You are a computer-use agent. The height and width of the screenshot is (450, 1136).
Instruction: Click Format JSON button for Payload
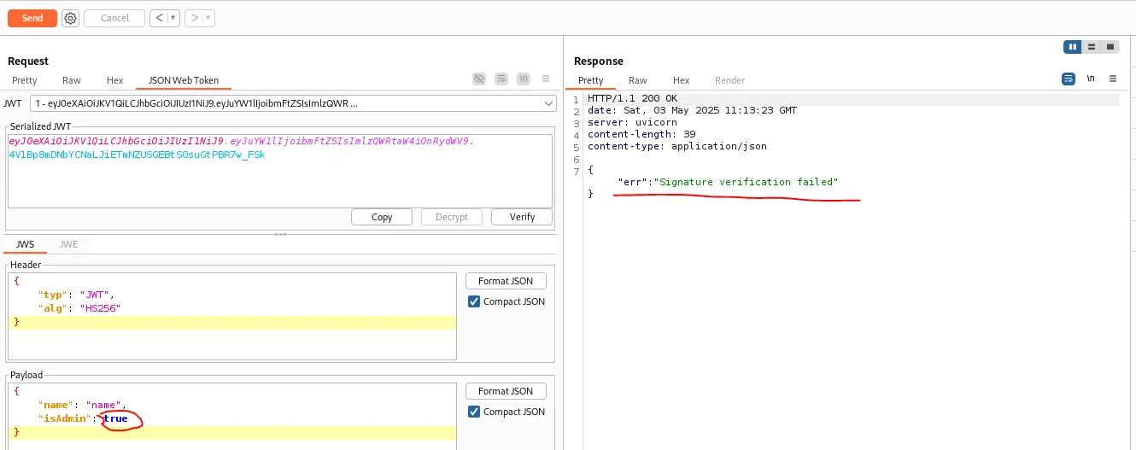[506, 391]
